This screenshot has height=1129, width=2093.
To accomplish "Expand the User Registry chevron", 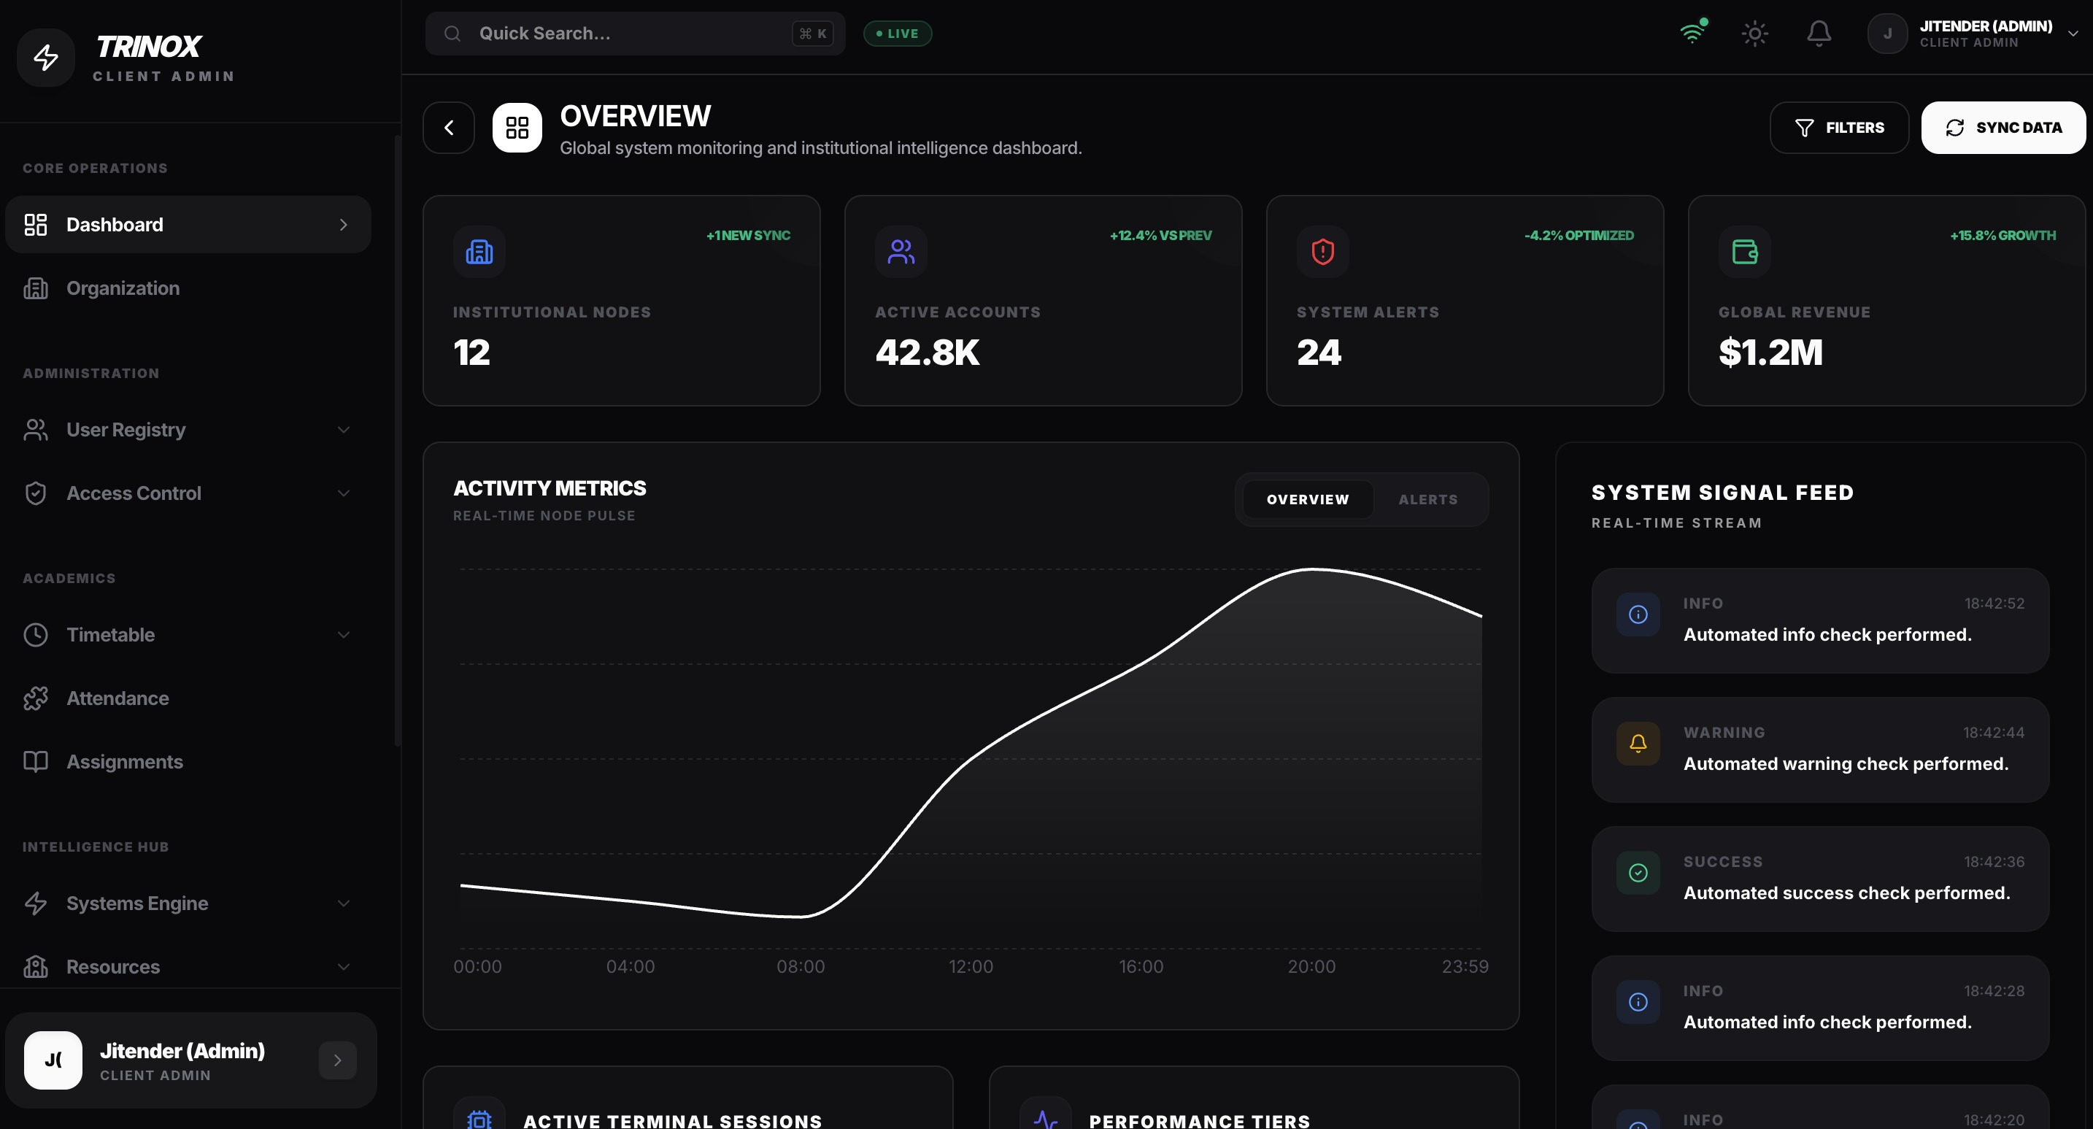I will 343,429.
